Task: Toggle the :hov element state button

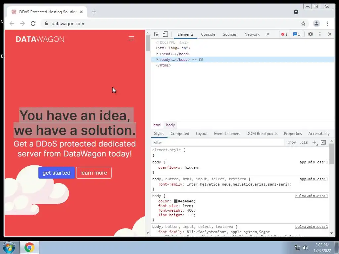Action: pos(291,142)
